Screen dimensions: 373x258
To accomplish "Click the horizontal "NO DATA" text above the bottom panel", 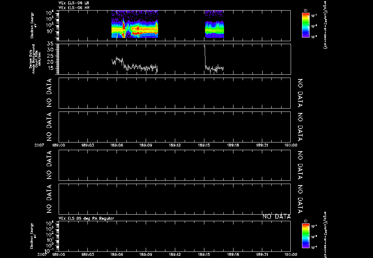I will click(x=276, y=216).
